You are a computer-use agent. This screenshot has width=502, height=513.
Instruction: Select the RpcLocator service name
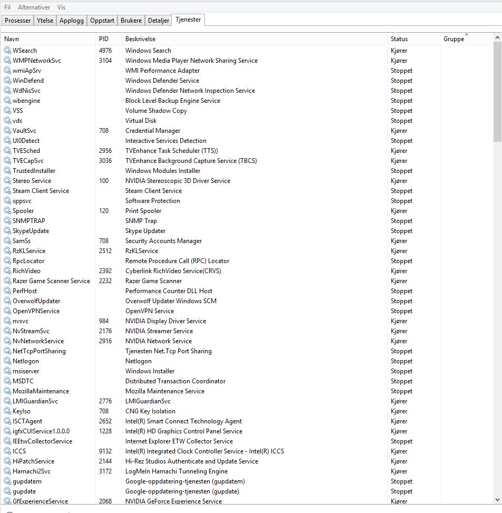(28, 261)
